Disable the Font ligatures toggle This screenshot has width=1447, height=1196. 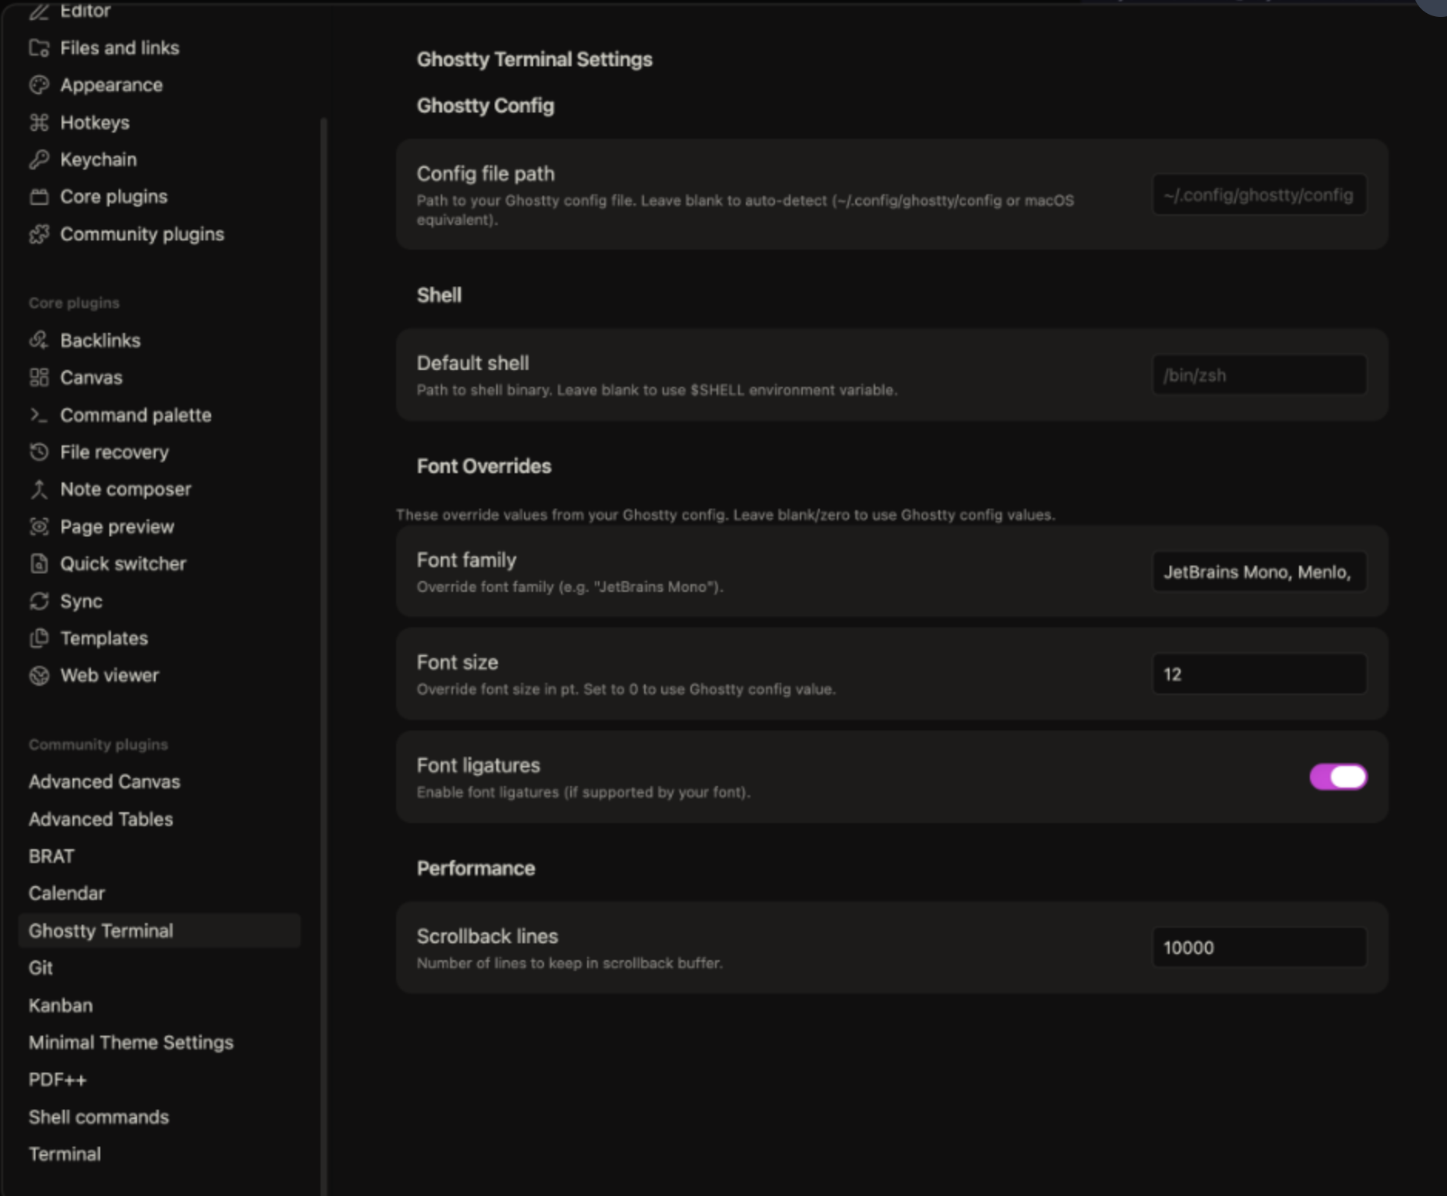[x=1338, y=777]
